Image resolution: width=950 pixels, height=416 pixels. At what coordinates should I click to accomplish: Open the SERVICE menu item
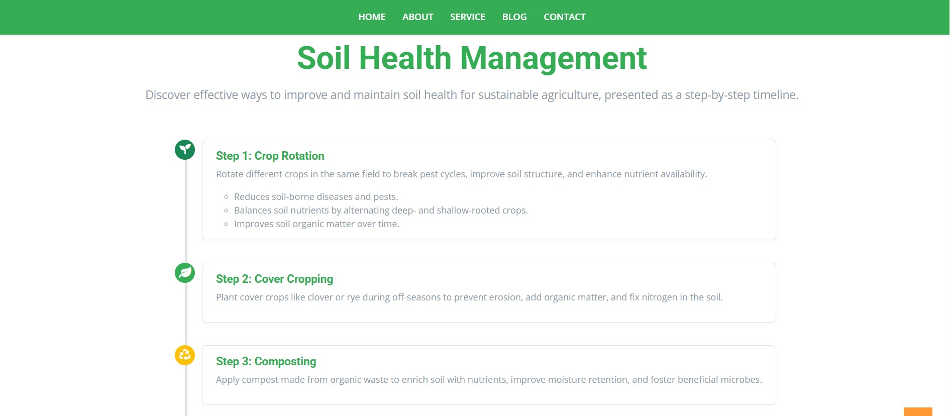[x=467, y=17]
